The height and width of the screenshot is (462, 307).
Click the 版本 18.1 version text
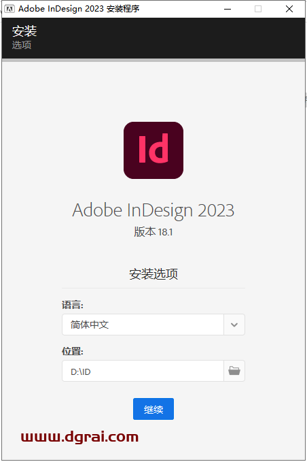pos(153,232)
